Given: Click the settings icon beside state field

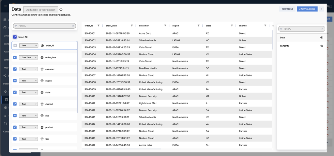Looking at the screenshot, I should pos(42,92).
